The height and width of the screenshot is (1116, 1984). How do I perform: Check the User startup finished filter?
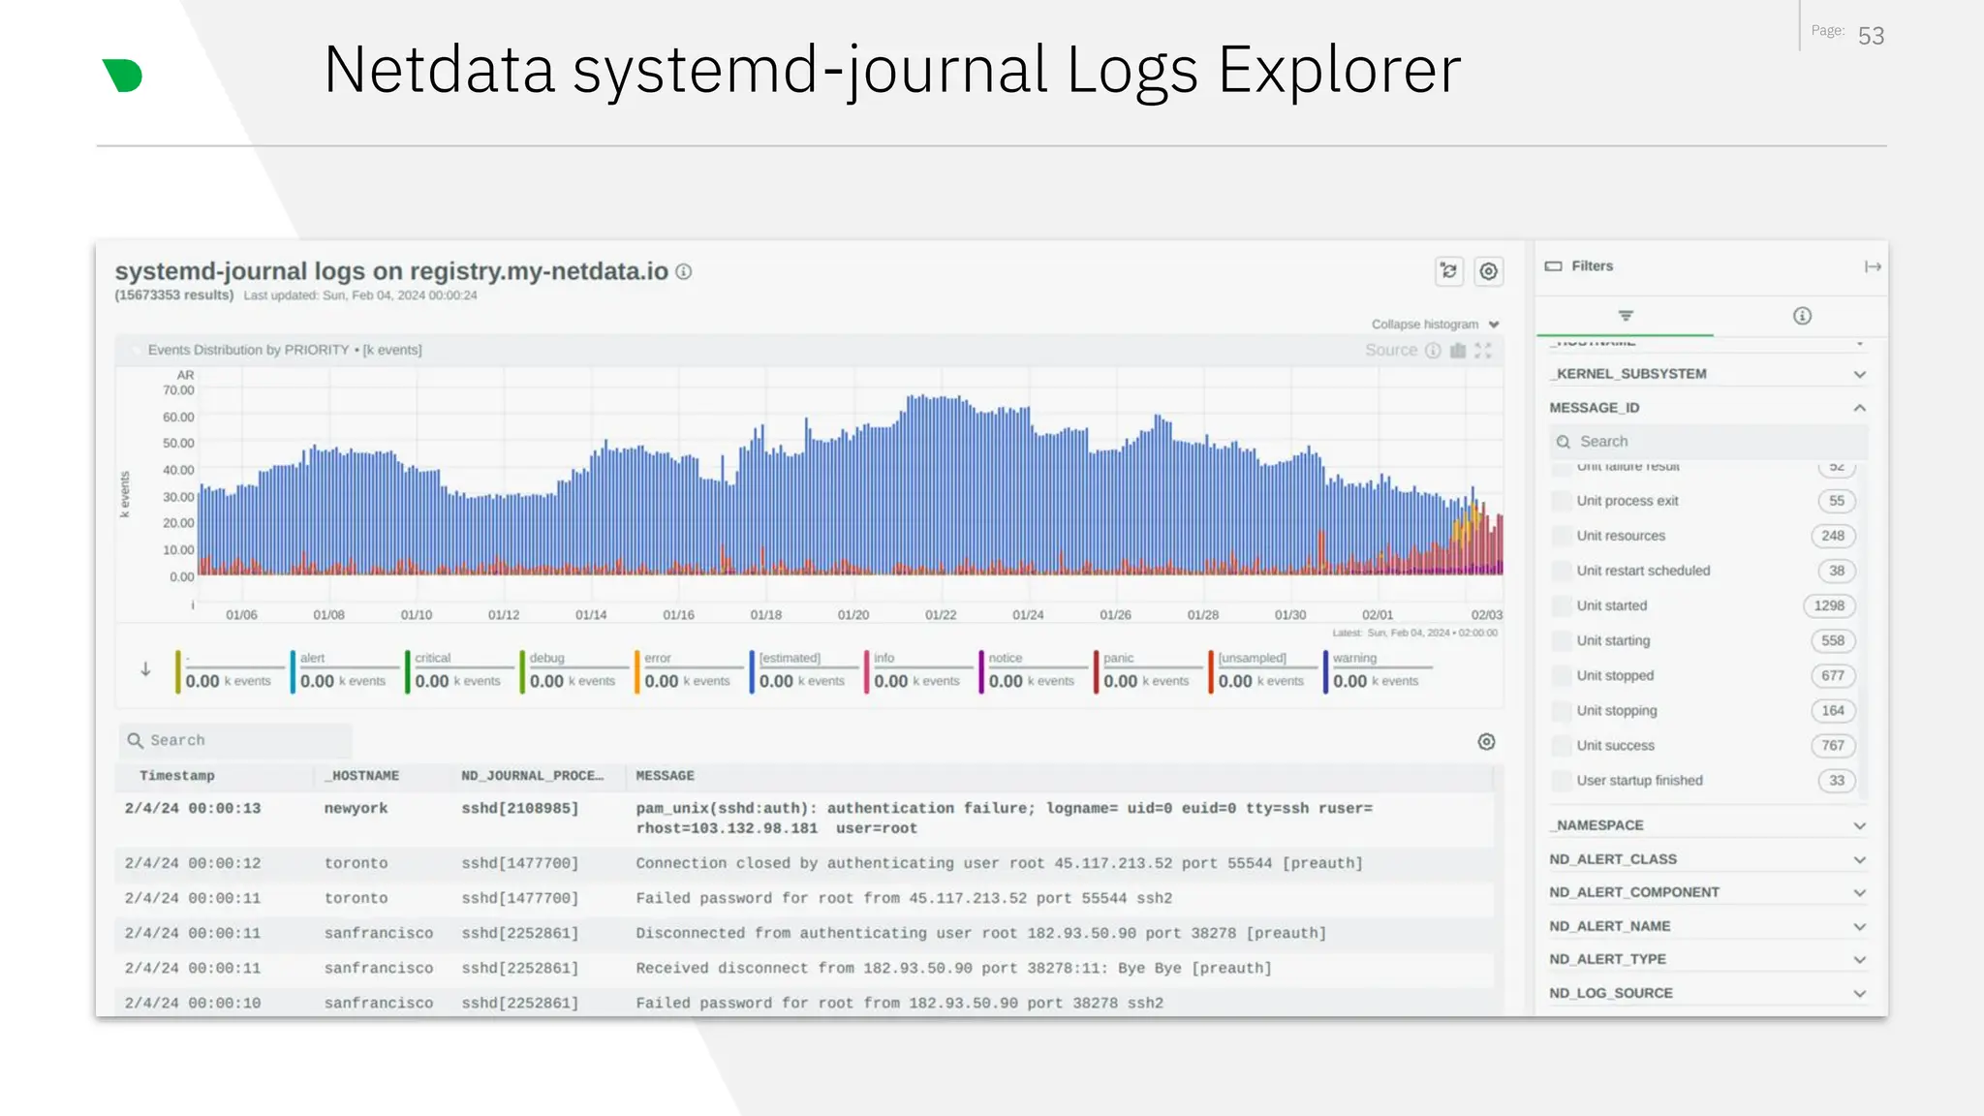1561,780
